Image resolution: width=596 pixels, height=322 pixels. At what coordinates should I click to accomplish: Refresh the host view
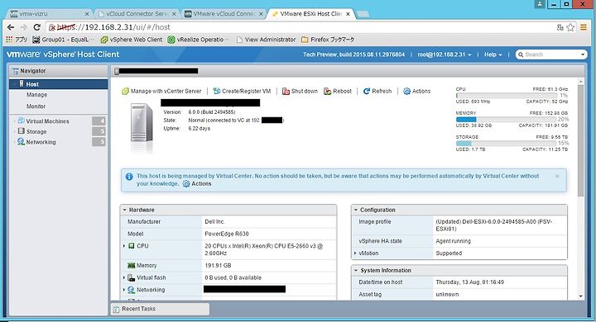tap(377, 92)
